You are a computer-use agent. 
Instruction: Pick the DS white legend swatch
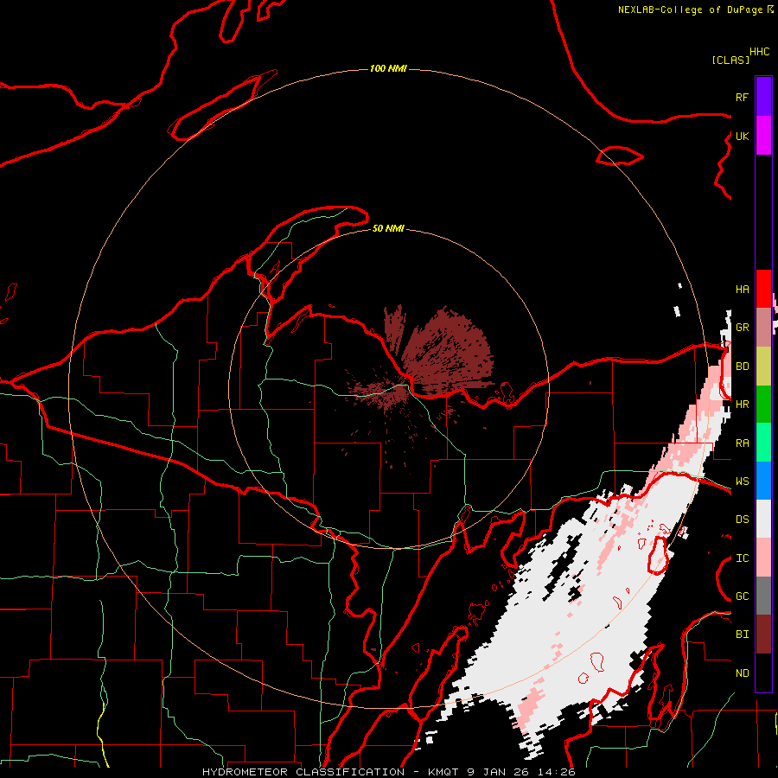pyautogui.click(x=763, y=520)
